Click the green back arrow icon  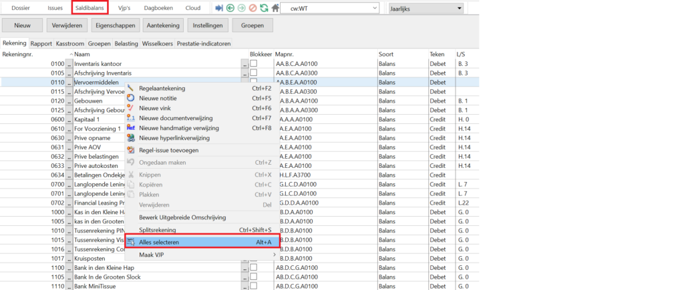click(x=230, y=8)
